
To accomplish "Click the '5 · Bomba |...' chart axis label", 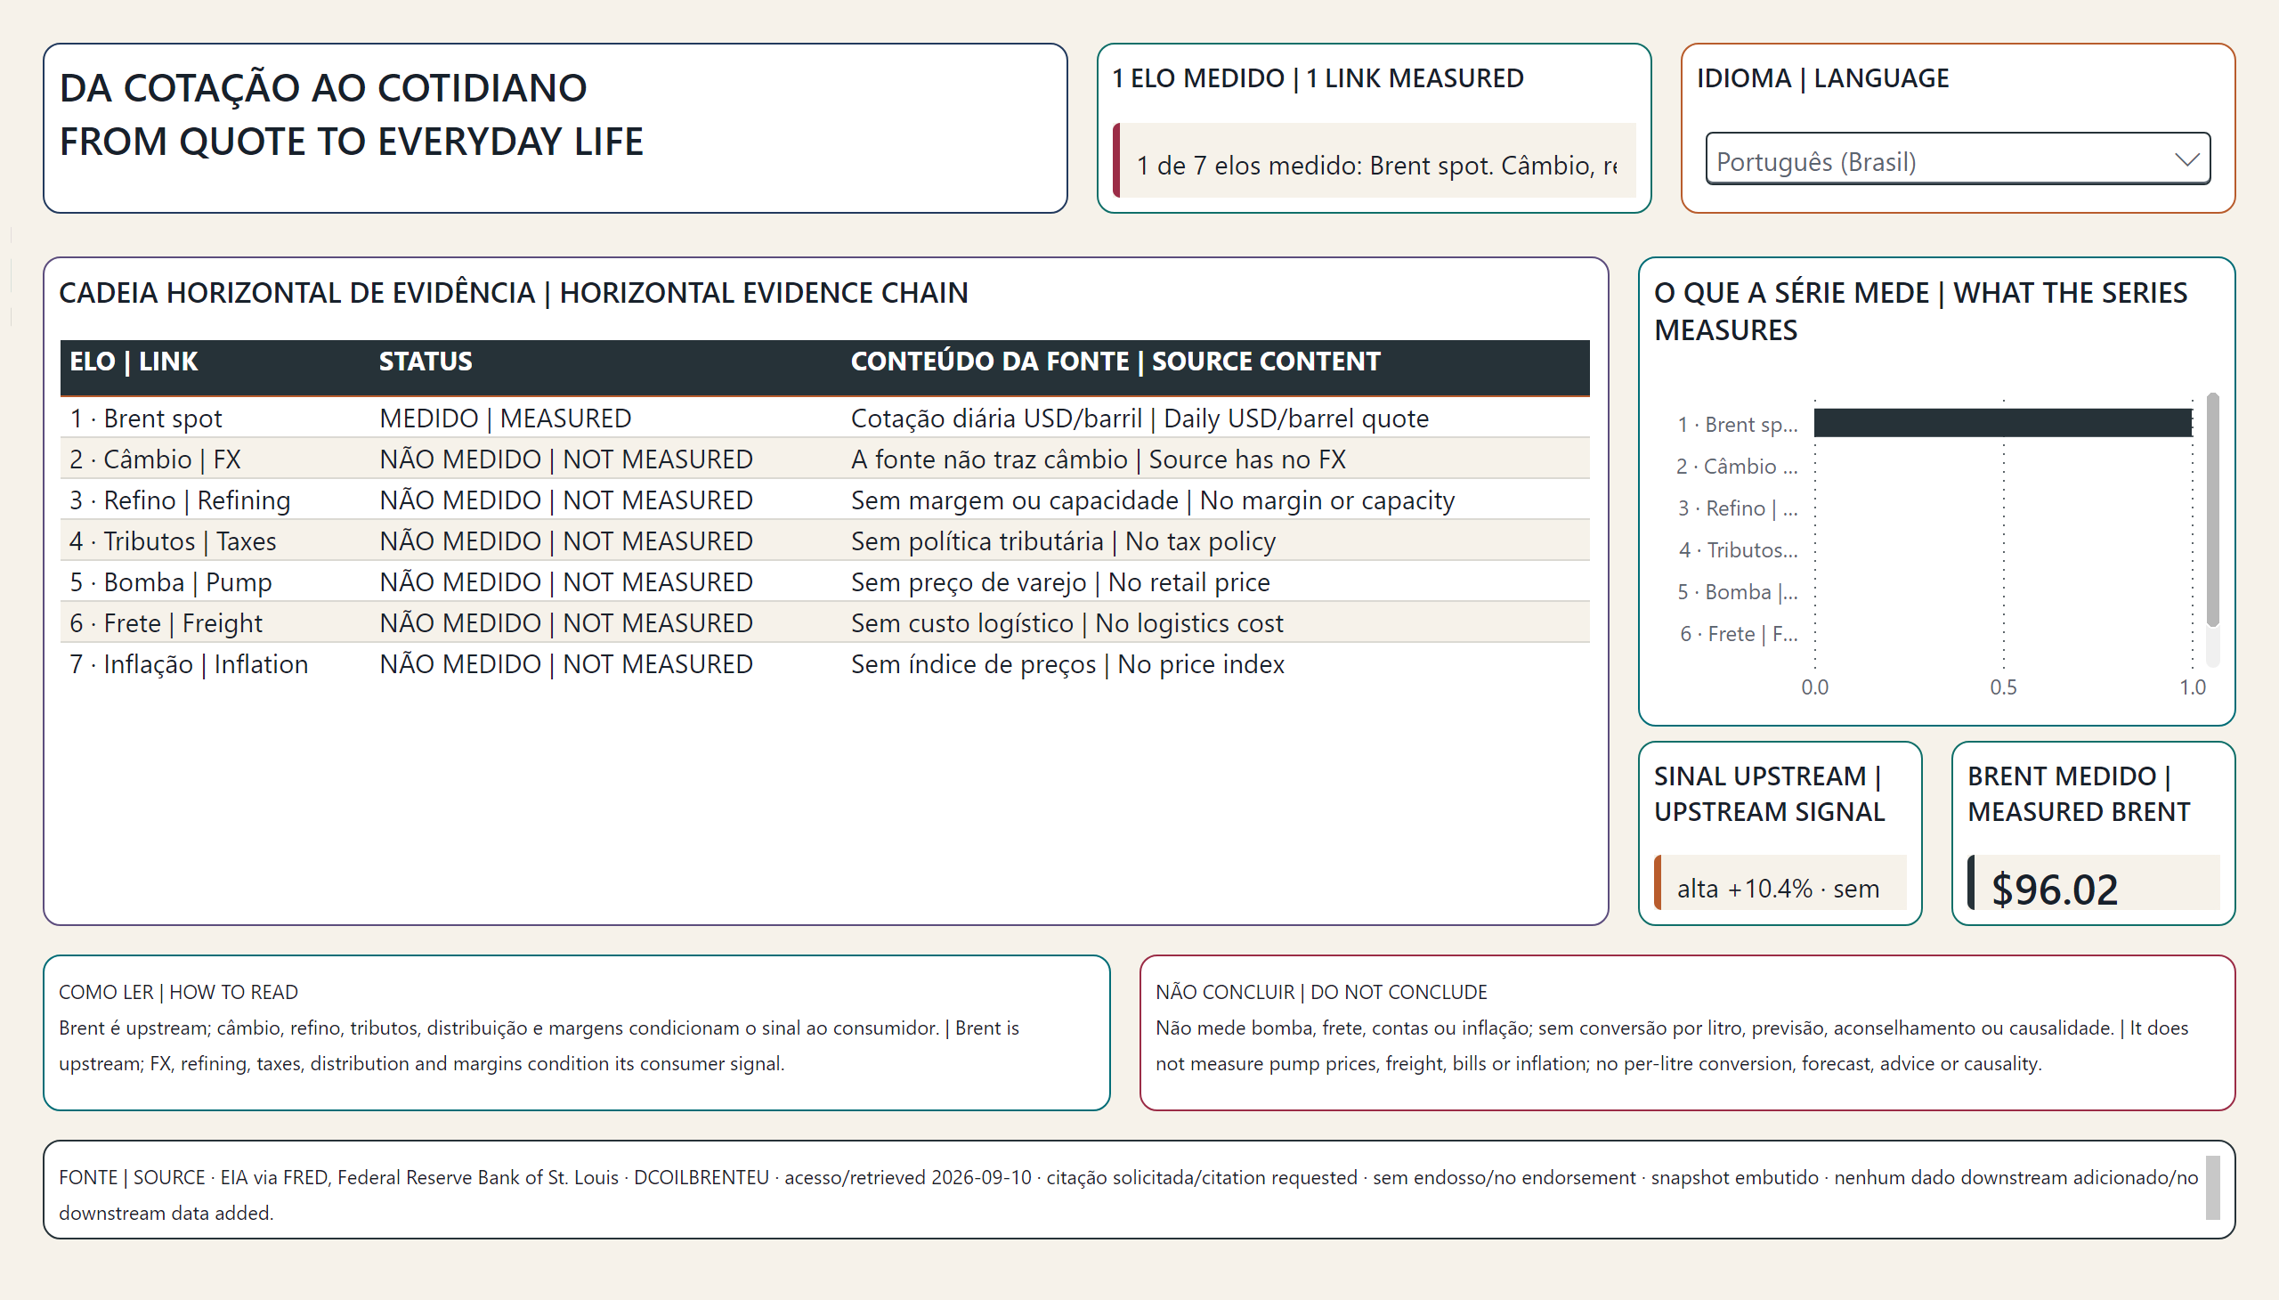I will [x=1737, y=592].
